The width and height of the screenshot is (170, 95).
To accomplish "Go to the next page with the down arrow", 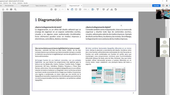I will (x=56, y=9).
